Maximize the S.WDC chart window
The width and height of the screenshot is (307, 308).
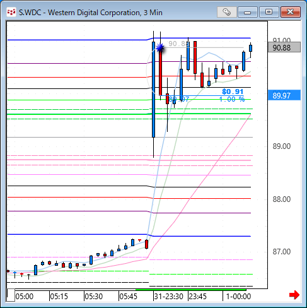(x=269, y=12)
